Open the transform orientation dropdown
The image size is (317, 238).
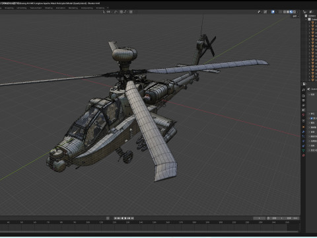point(107,12)
